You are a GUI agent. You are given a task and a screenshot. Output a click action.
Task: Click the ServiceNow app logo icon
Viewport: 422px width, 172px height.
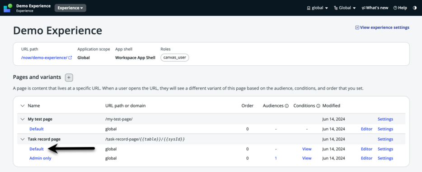click(x=8, y=8)
